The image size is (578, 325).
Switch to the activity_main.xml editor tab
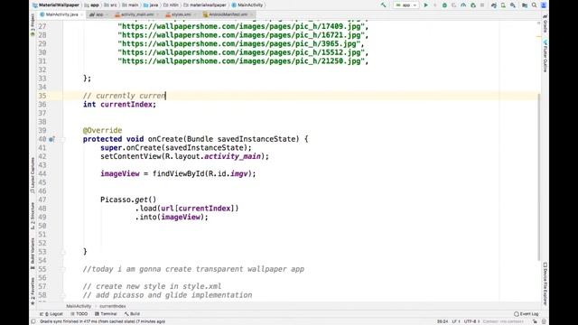click(137, 14)
